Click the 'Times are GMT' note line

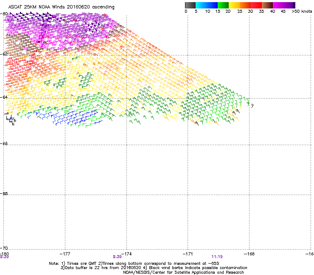(134, 264)
